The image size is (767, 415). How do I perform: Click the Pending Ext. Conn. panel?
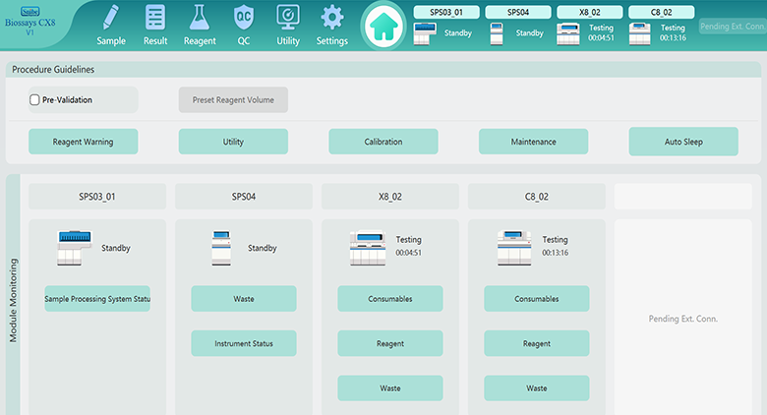[683, 319]
